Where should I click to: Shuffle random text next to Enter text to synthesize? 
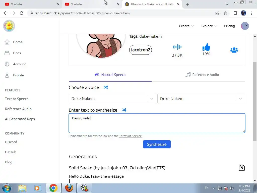click(x=124, y=110)
